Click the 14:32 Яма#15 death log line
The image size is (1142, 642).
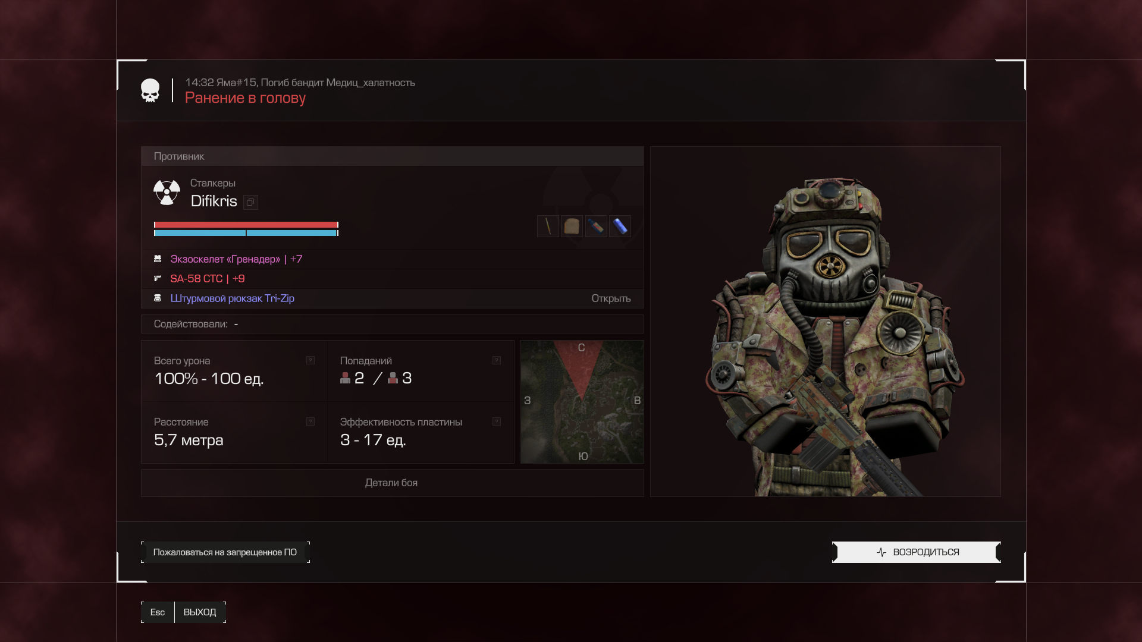(x=300, y=83)
